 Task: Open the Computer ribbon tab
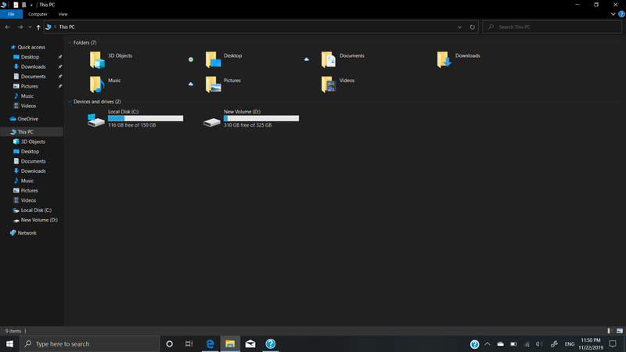pyautogui.click(x=38, y=14)
